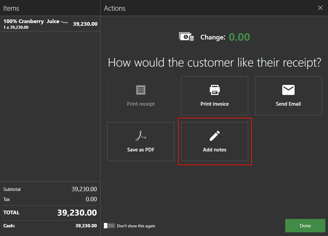Viewport: 328px width, 236px height.
Task: Click the Subtotal row
Action: click(50, 189)
